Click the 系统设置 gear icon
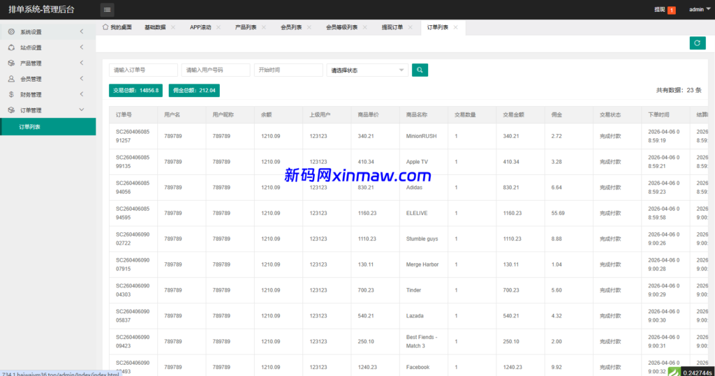The width and height of the screenshot is (715, 376). [x=11, y=32]
